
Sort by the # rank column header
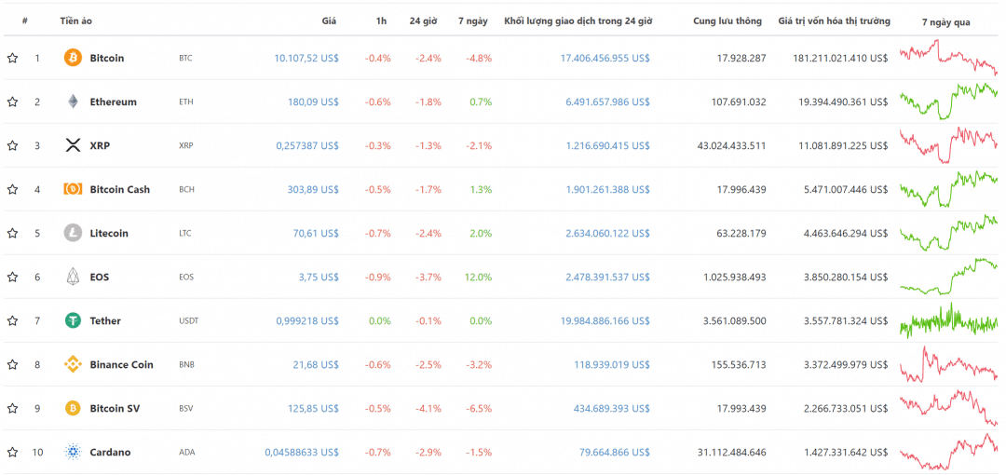point(24,20)
